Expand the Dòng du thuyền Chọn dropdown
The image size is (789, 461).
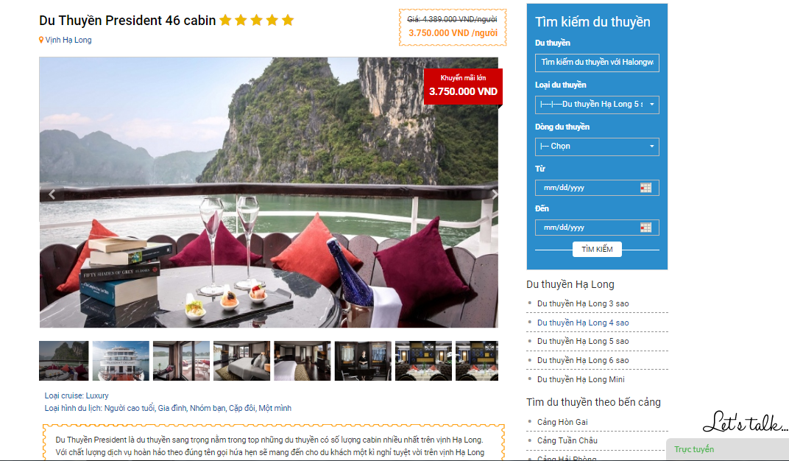[597, 147]
